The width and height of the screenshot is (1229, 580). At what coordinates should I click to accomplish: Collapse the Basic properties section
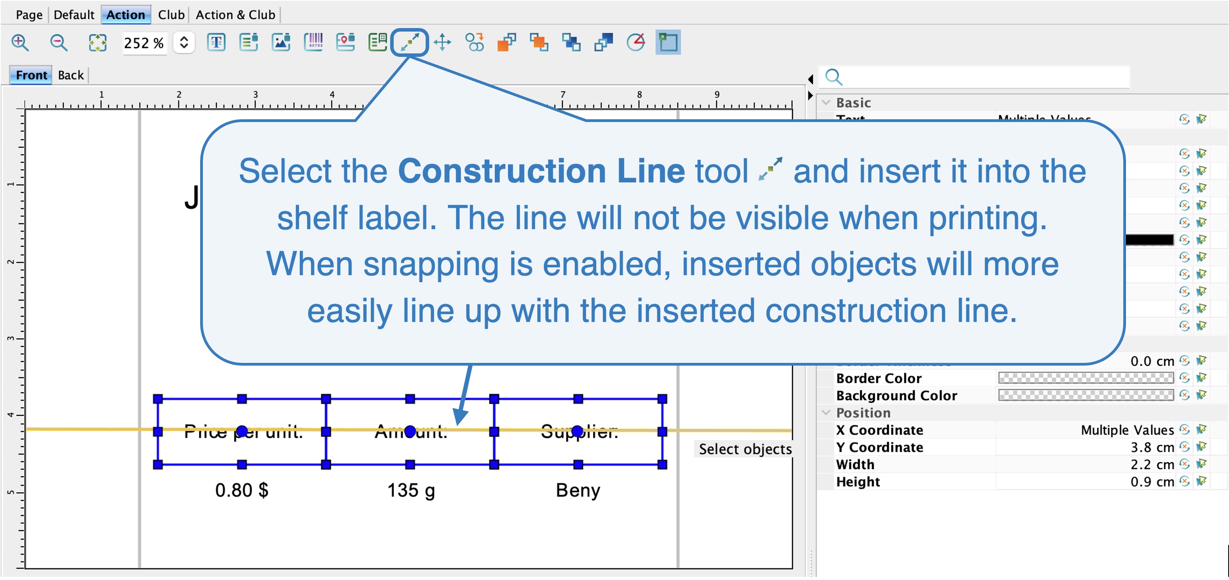pos(826,103)
